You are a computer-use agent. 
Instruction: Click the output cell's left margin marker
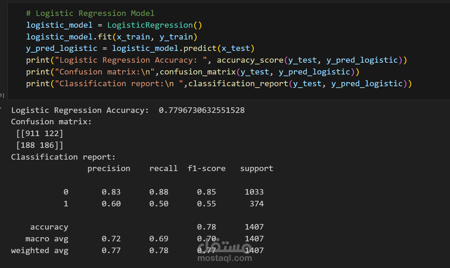[x=1, y=108]
